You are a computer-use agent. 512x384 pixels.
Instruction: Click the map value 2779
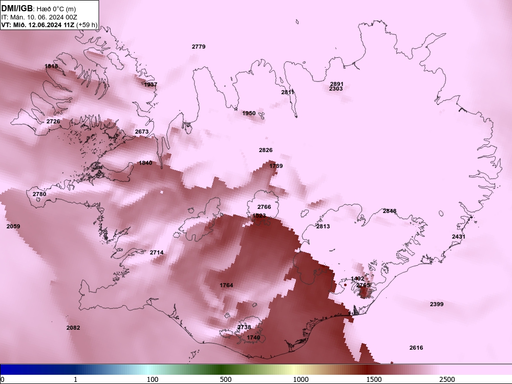[199, 47]
